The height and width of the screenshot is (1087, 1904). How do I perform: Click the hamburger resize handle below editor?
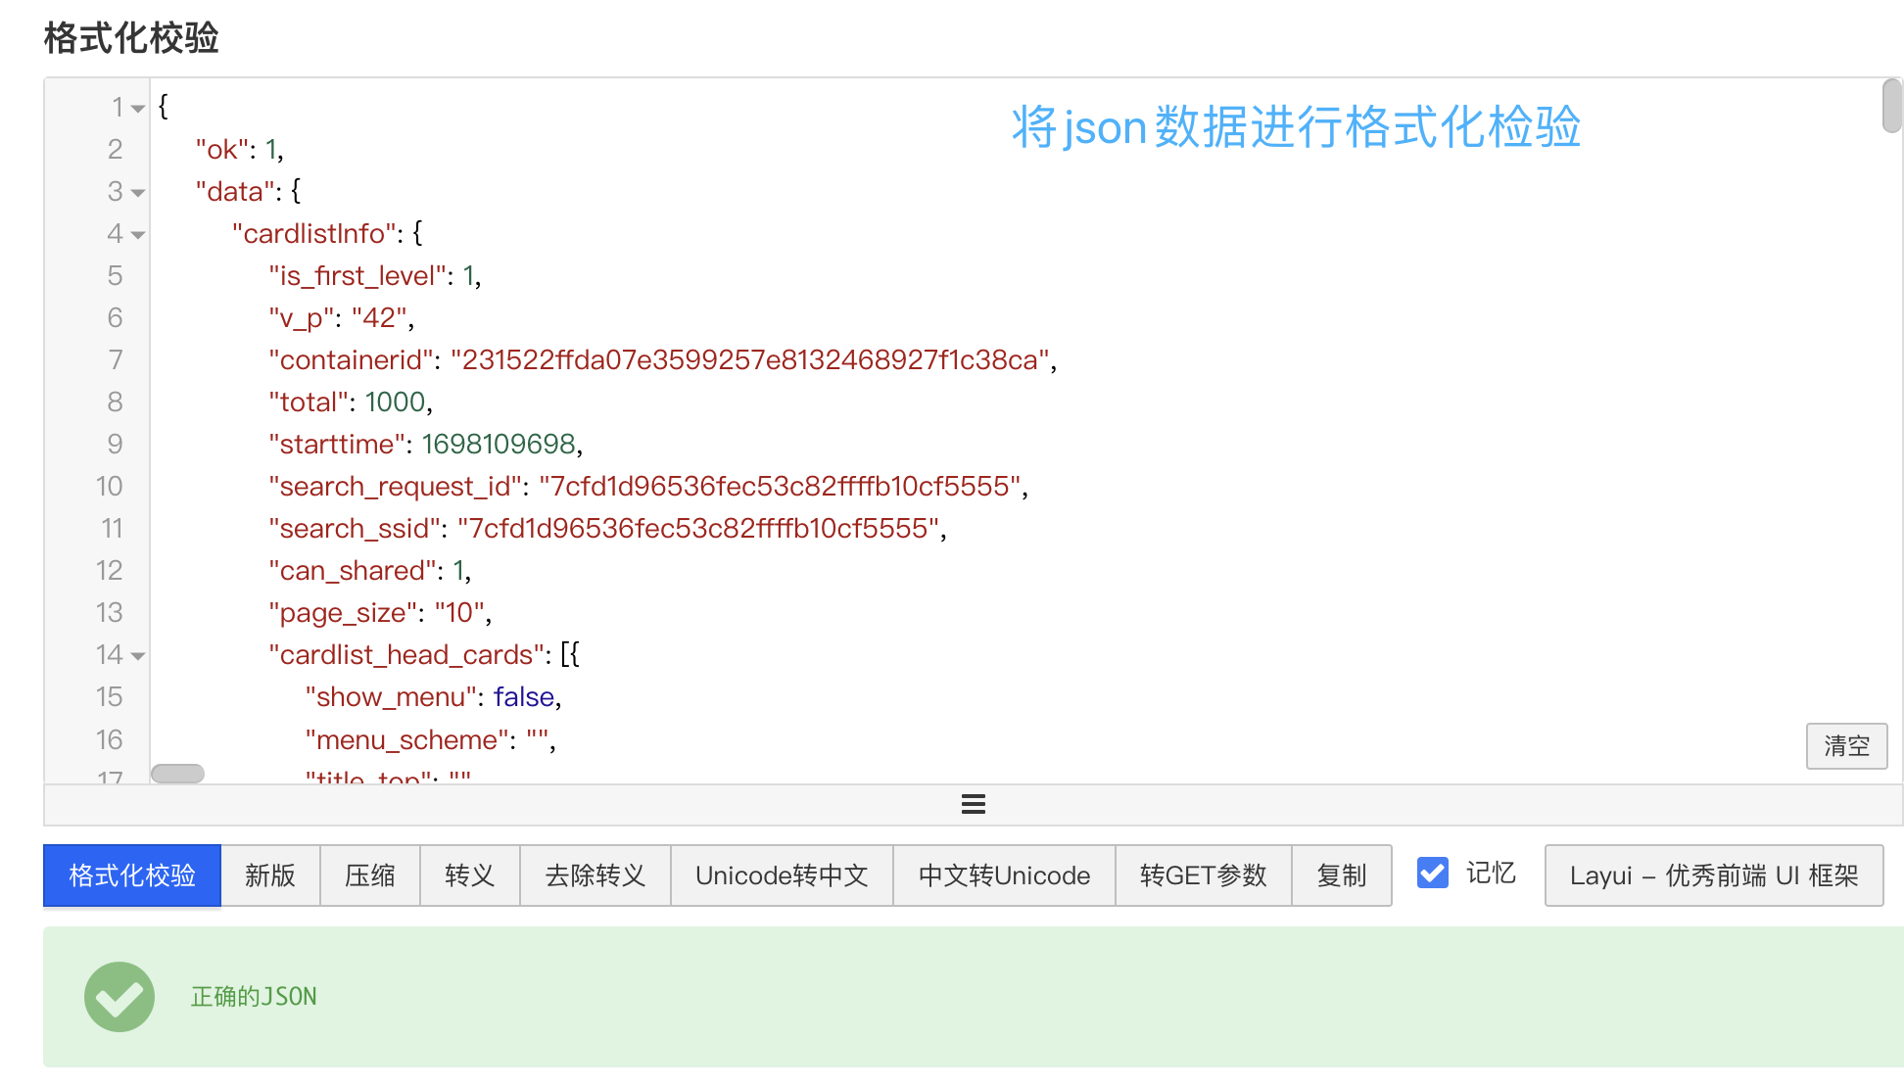(x=973, y=804)
